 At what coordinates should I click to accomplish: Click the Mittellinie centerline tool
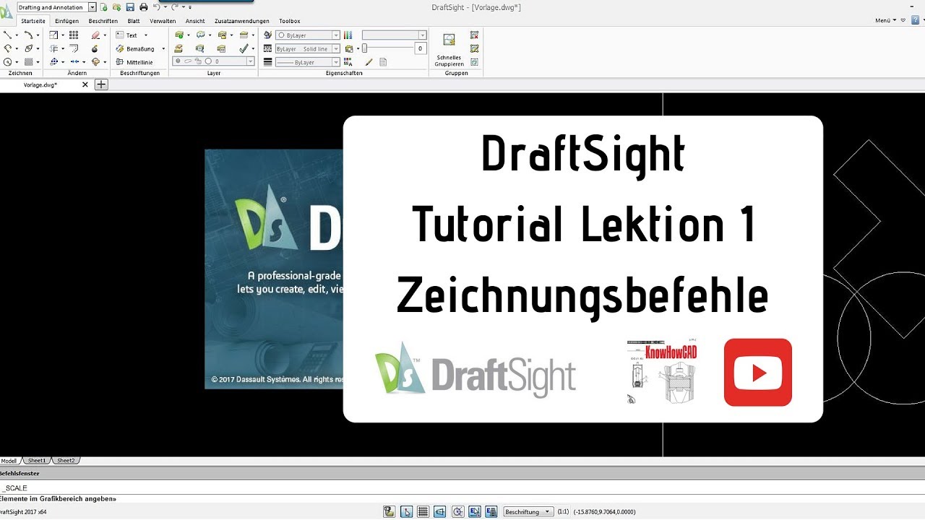click(134, 62)
